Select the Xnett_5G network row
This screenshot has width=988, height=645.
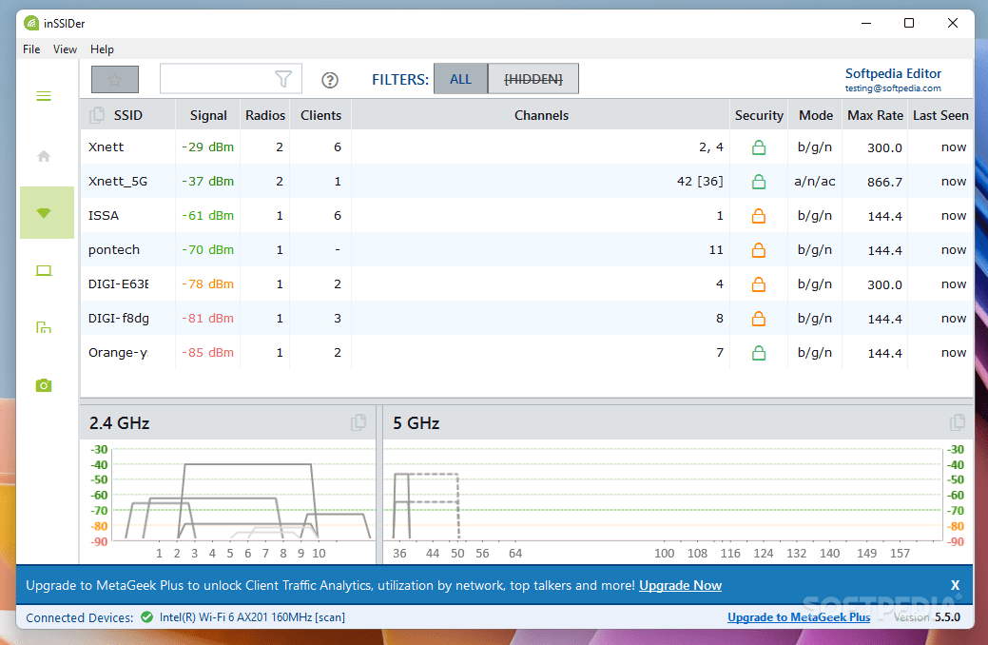(527, 182)
